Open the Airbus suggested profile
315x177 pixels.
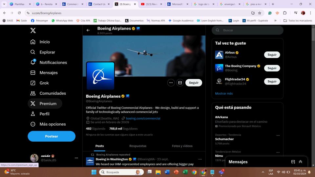pos(230,52)
